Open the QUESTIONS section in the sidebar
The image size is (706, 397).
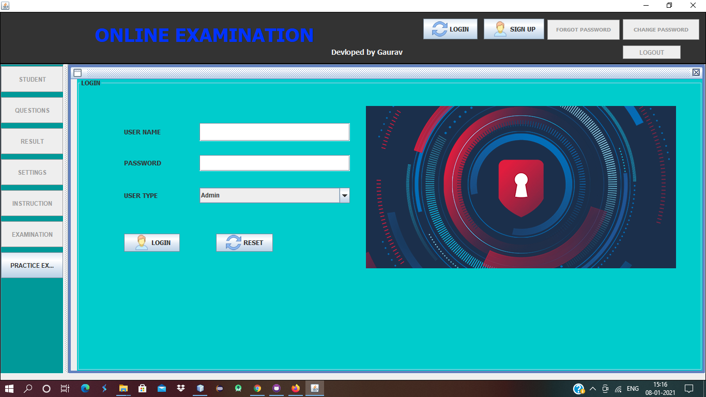click(x=32, y=110)
